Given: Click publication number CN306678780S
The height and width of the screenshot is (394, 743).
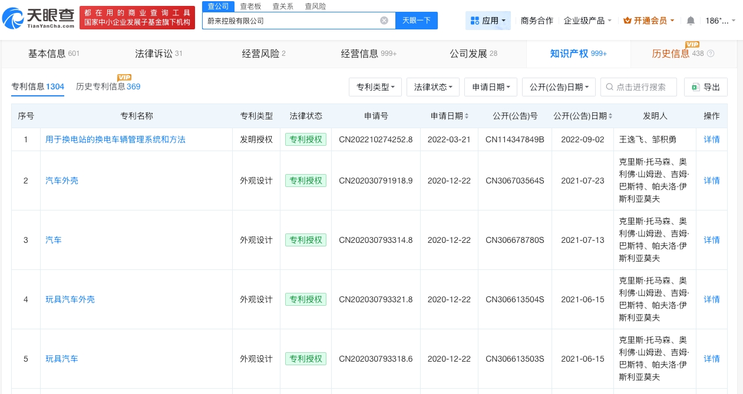Looking at the screenshot, I should 515,240.
